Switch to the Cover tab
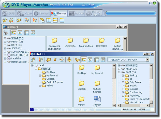The image size is (161, 119). (x=76, y=13)
